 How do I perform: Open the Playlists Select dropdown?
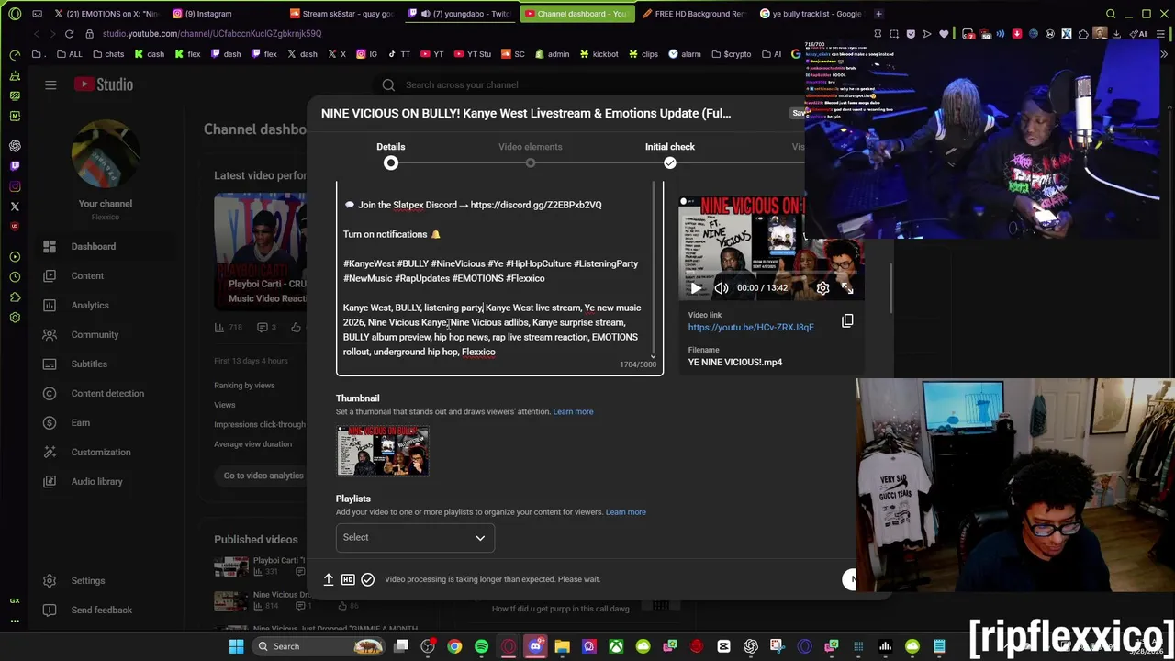pyautogui.click(x=415, y=537)
